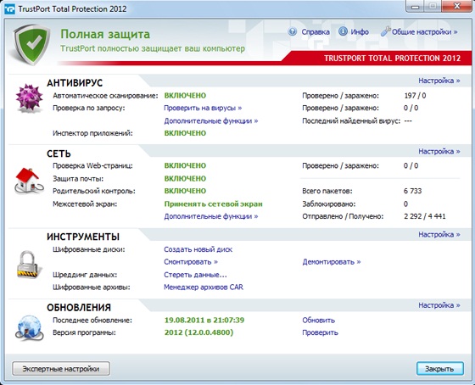This screenshot has height=385, width=475.
Task: Click the СЕТЬ section heading
Action: (x=59, y=153)
